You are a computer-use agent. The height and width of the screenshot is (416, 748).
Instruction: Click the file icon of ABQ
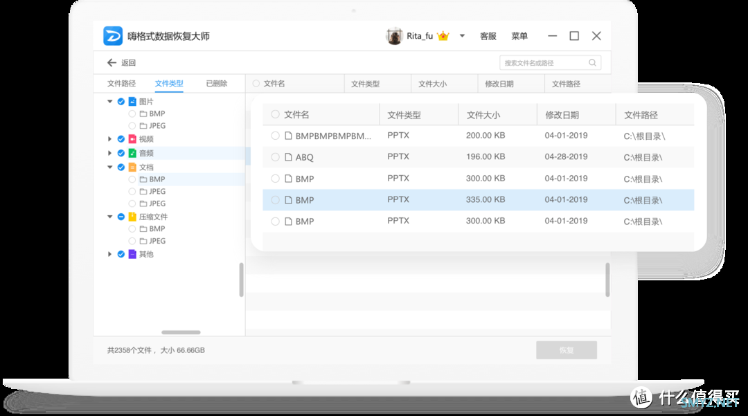coord(288,157)
